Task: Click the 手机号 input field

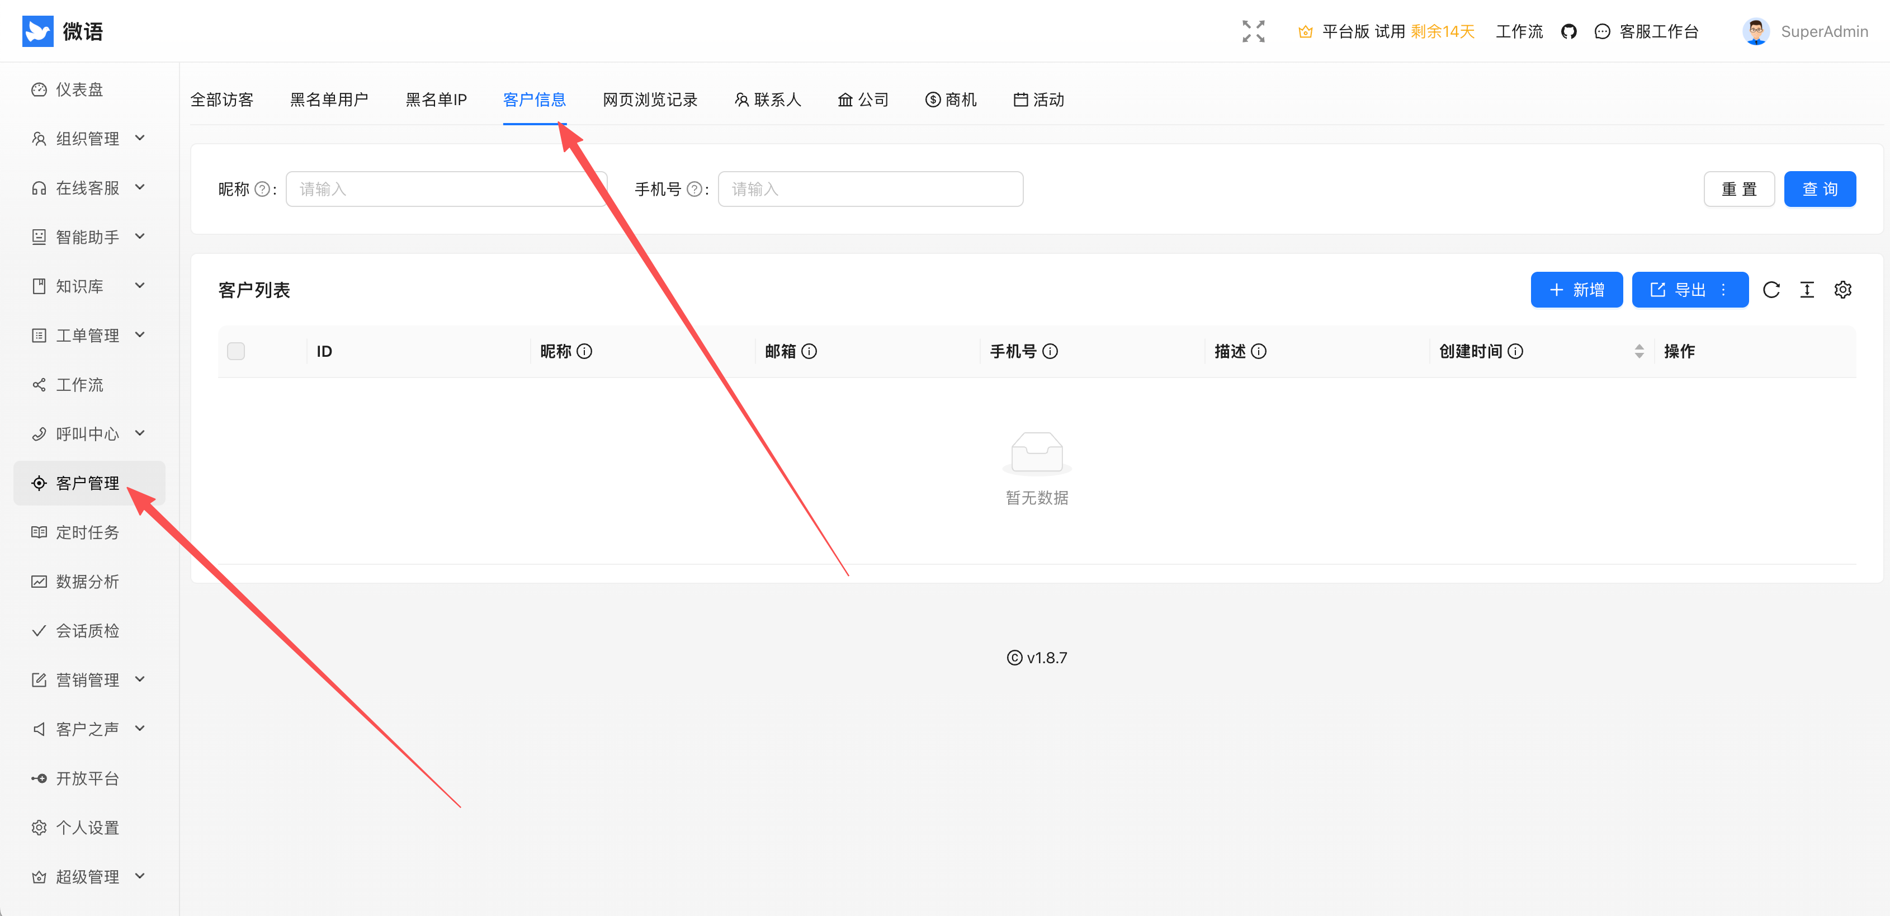Action: pyautogui.click(x=870, y=188)
